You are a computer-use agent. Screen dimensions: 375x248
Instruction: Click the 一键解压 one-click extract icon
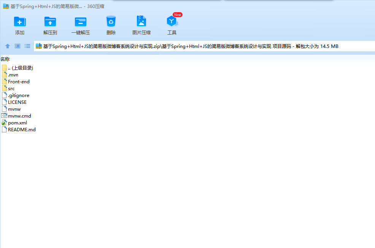pyautogui.click(x=81, y=22)
